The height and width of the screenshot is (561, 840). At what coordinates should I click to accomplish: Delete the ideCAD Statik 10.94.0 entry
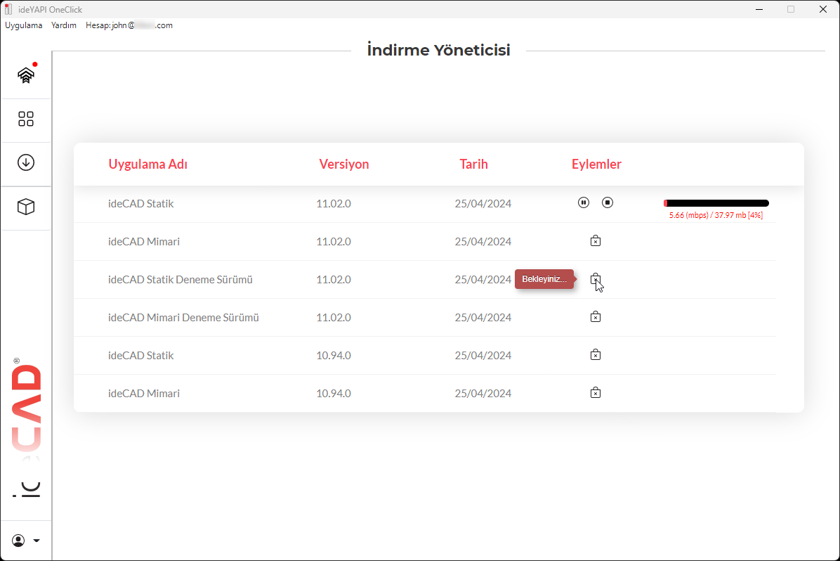(x=596, y=355)
